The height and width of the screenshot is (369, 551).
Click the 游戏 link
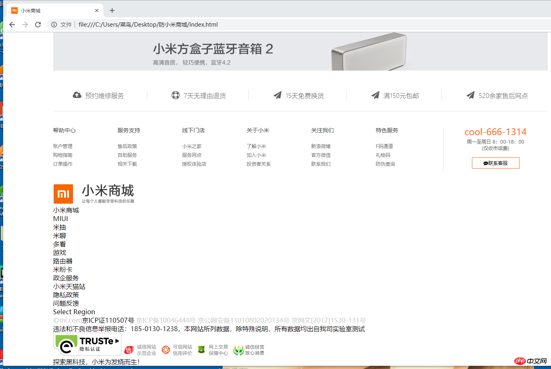(59, 253)
